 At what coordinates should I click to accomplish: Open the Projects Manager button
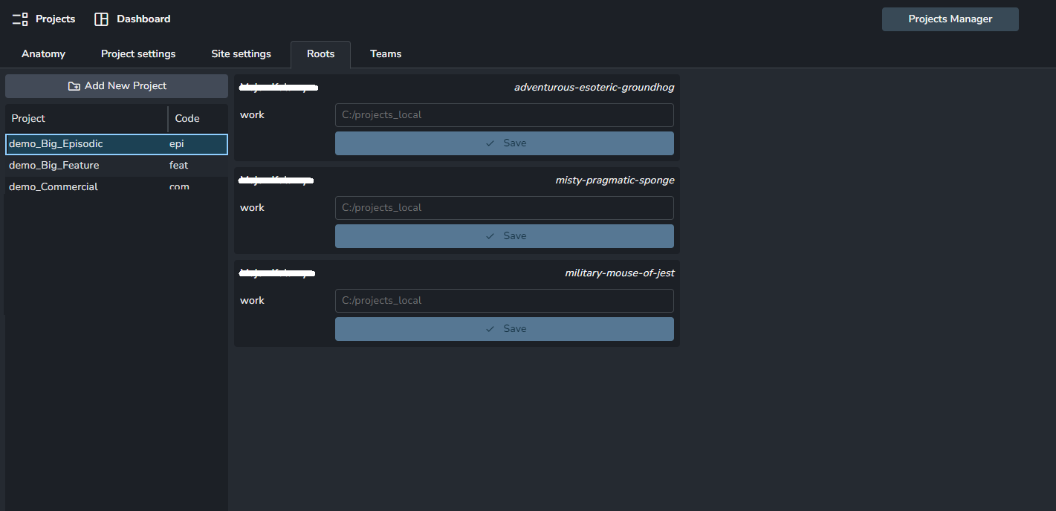pyautogui.click(x=950, y=19)
